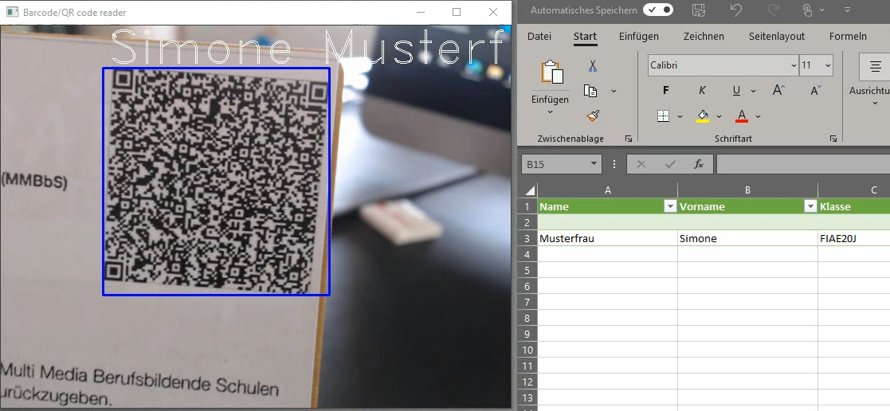Toggle the Automatisches Speichern switch
The width and height of the screenshot is (890, 411).
(x=658, y=10)
